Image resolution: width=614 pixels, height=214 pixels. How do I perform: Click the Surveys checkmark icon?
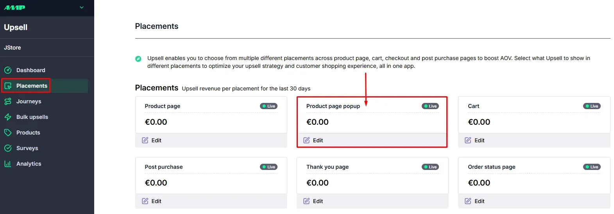click(x=8, y=148)
